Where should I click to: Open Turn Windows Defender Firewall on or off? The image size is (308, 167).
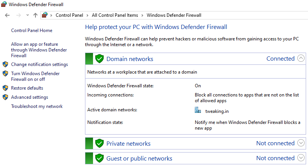35,76
